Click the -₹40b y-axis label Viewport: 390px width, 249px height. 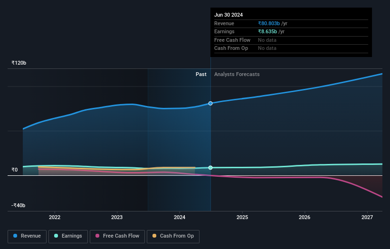click(x=18, y=205)
